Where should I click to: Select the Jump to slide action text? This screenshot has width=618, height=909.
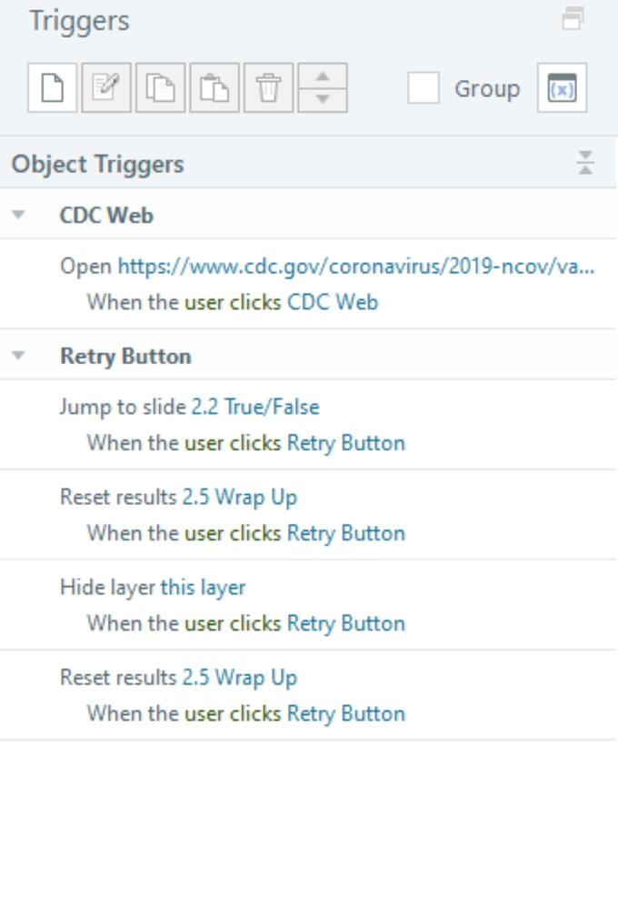tap(124, 407)
